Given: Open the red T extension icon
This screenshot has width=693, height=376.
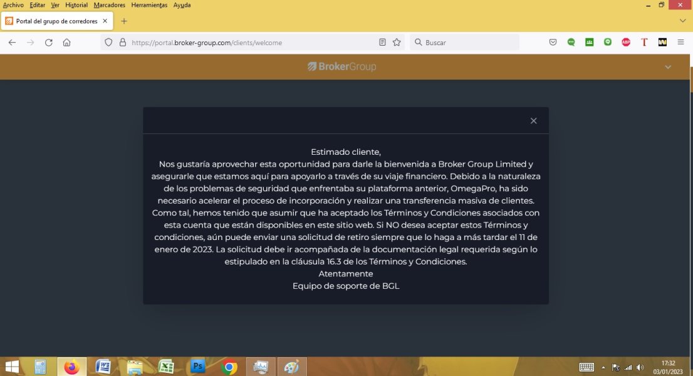Looking at the screenshot, I should coord(644,43).
